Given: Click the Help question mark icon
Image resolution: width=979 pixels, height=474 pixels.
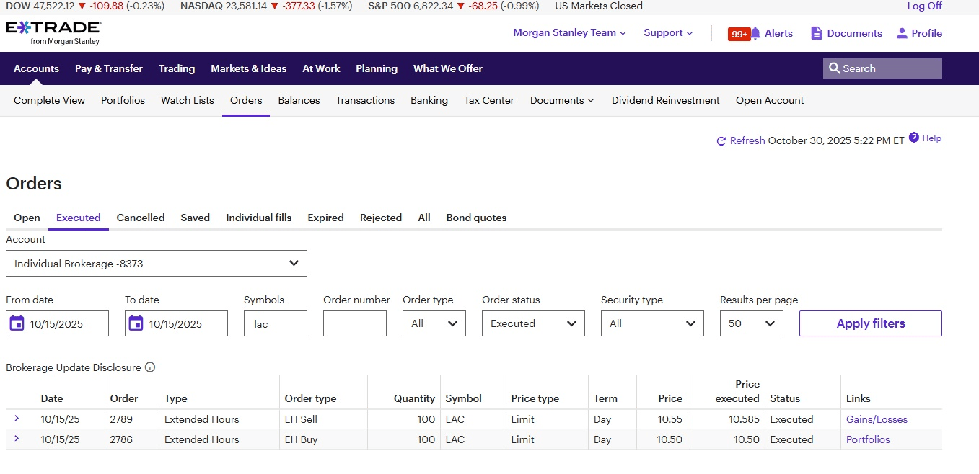Looking at the screenshot, I should pos(914,138).
